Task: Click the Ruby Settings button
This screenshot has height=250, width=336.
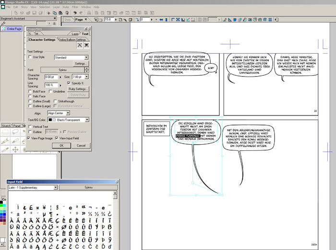Action: (78, 89)
